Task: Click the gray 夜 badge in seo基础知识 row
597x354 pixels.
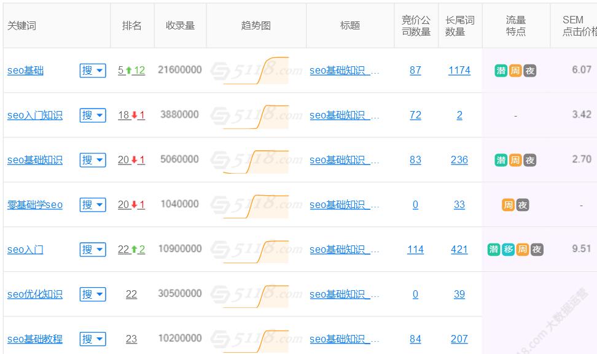Action: [529, 160]
